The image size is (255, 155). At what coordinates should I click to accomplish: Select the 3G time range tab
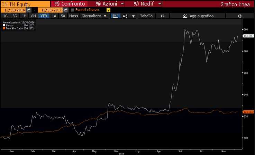(x=15, y=16)
